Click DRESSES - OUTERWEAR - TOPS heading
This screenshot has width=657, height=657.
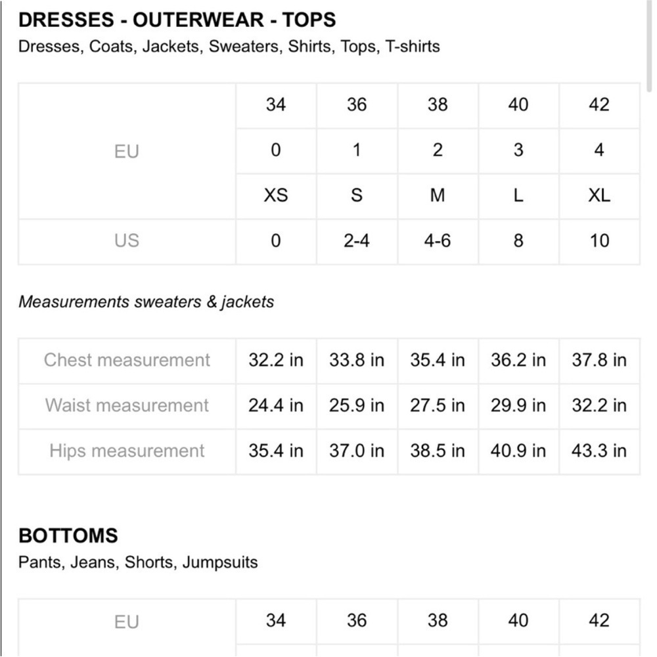(x=177, y=20)
